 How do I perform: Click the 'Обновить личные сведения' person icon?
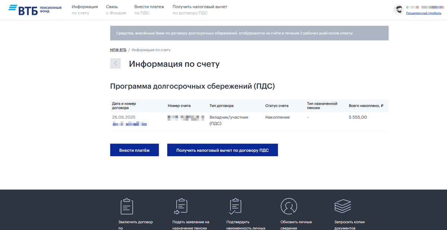[289, 206]
